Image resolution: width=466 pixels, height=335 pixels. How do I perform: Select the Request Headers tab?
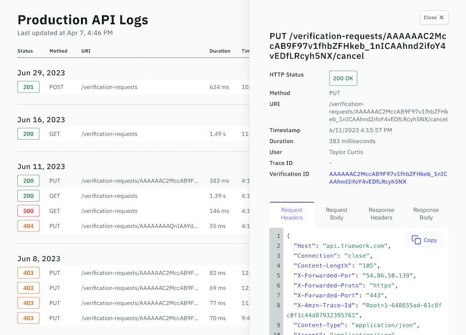click(x=291, y=213)
